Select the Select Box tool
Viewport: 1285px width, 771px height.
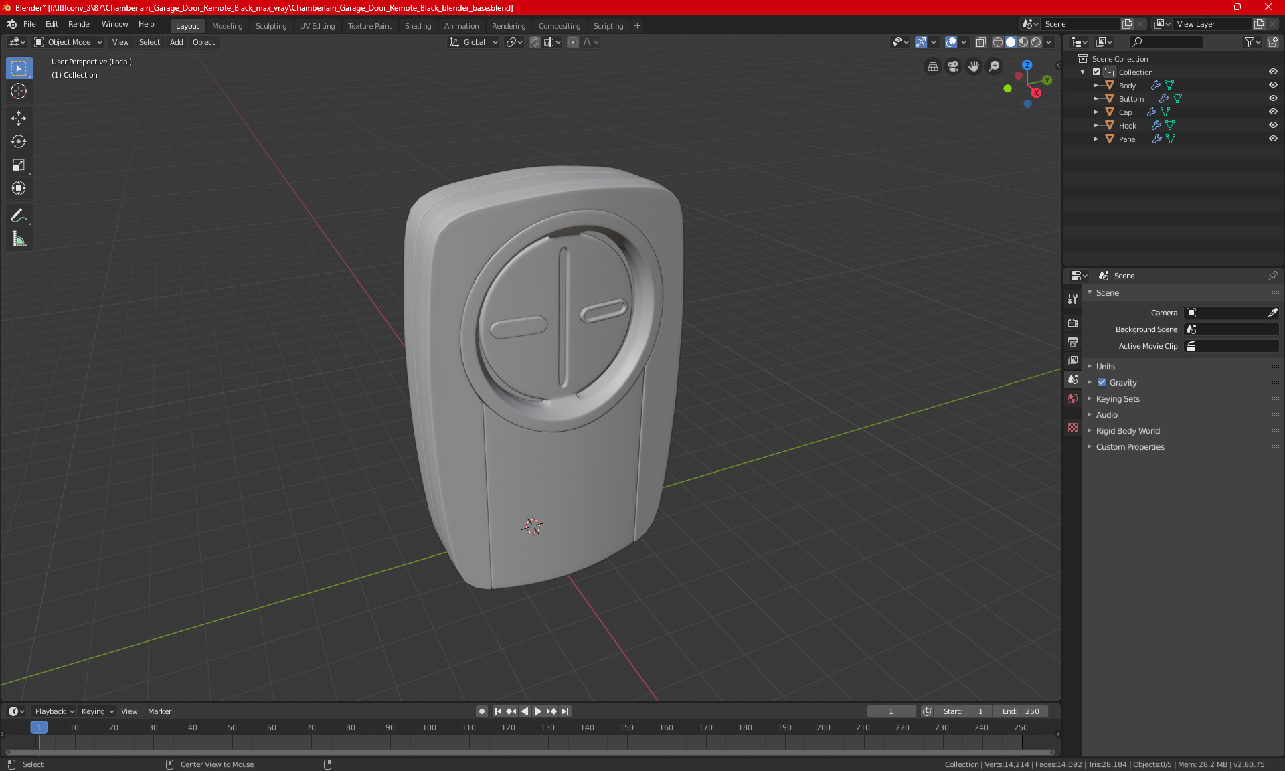pyautogui.click(x=19, y=68)
